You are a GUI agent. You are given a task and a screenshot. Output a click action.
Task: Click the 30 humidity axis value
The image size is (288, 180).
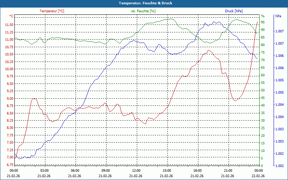tap(263, 121)
